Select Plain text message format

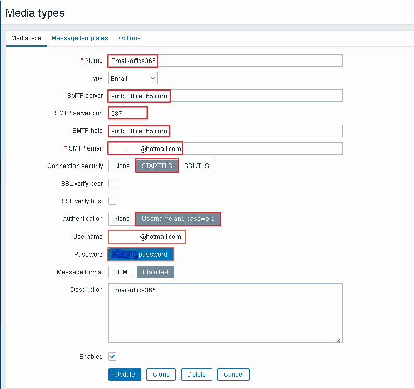coord(156,272)
